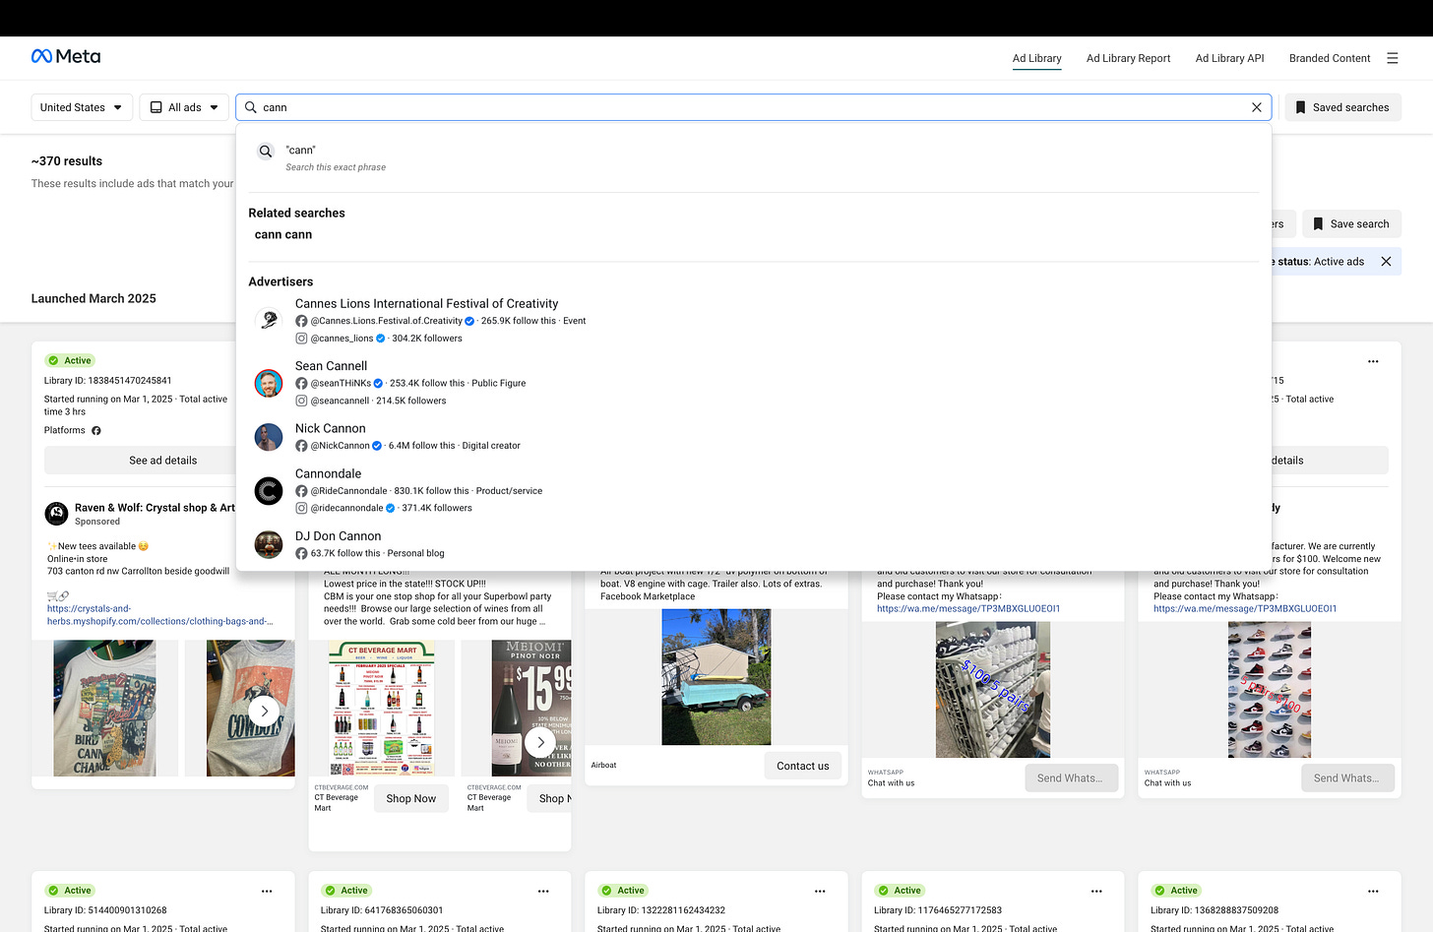Viewport: 1433px width, 932px height.
Task: Click Instagram icon next to @ridecannondale
Action: click(x=301, y=508)
